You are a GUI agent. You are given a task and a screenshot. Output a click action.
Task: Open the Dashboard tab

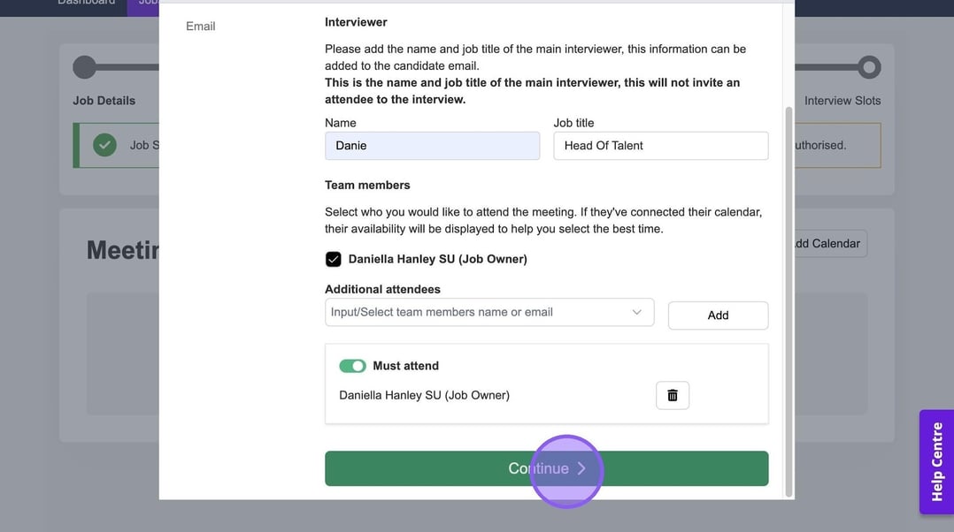(86, 3)
